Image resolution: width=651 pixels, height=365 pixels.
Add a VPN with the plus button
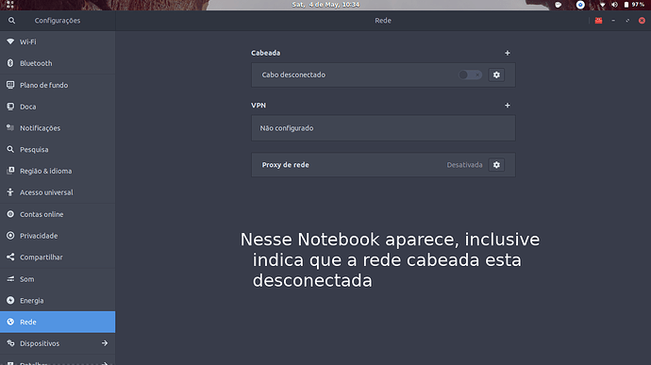point(508,105)
